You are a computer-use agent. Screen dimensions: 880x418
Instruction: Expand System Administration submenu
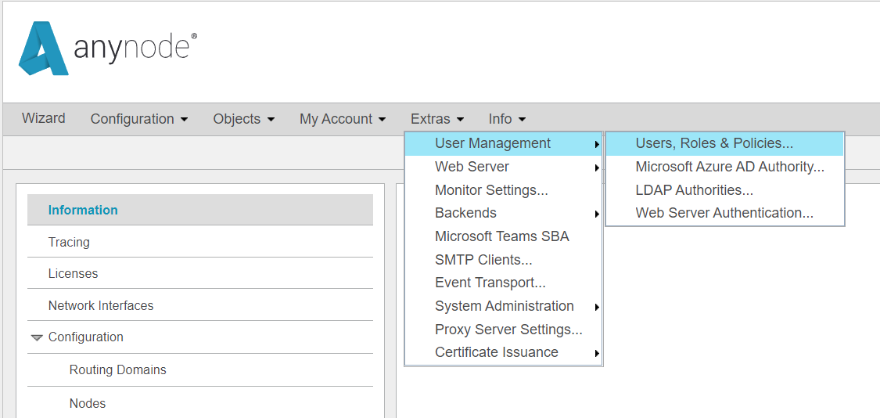pyautogui.click(x=504, y=306)
